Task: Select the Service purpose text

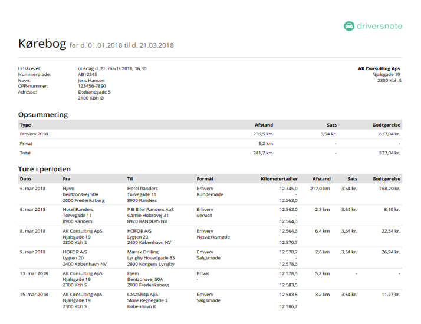Action: pyautogui.click(x=204, y=216)
